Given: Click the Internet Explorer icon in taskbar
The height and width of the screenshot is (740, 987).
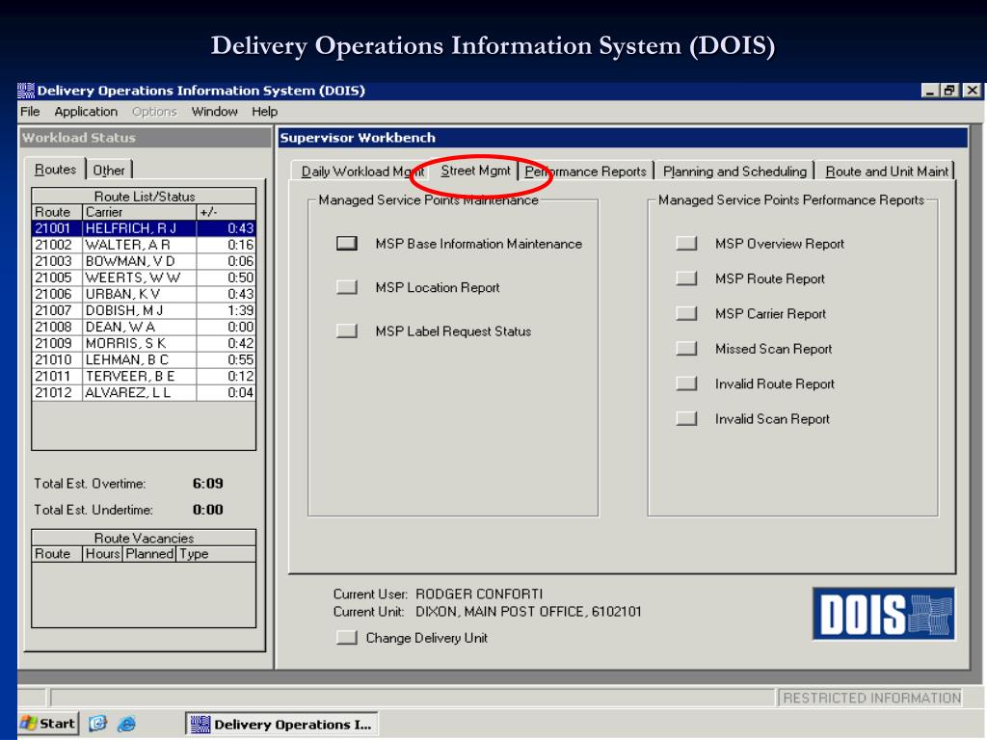Looking at the screenshot, I should (x=126, y=724).
